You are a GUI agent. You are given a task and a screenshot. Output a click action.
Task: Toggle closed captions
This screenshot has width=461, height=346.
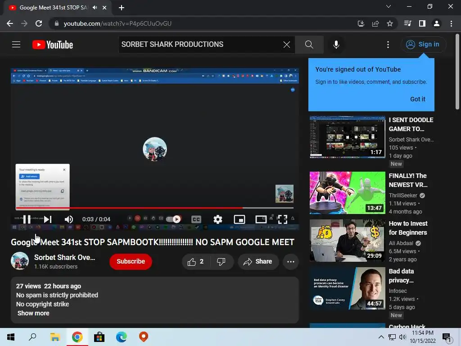(196, 219)
